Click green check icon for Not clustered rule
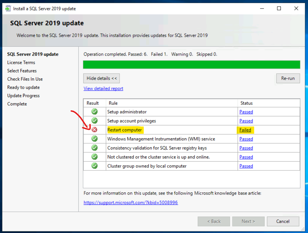This screenshot has height=233, width=308. coord(95,157)
